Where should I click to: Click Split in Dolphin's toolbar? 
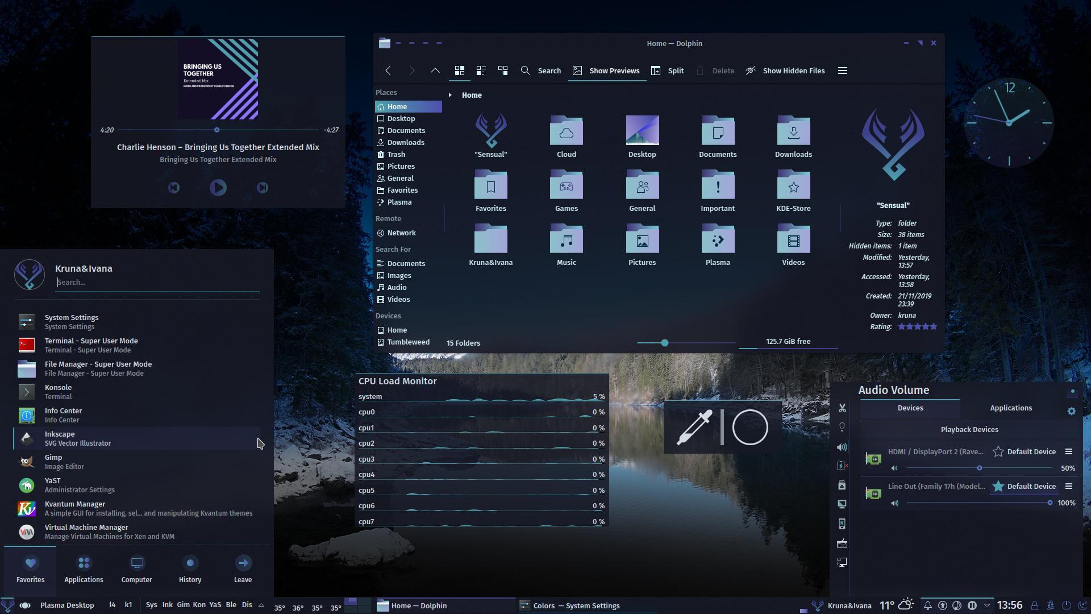[668, 70]
